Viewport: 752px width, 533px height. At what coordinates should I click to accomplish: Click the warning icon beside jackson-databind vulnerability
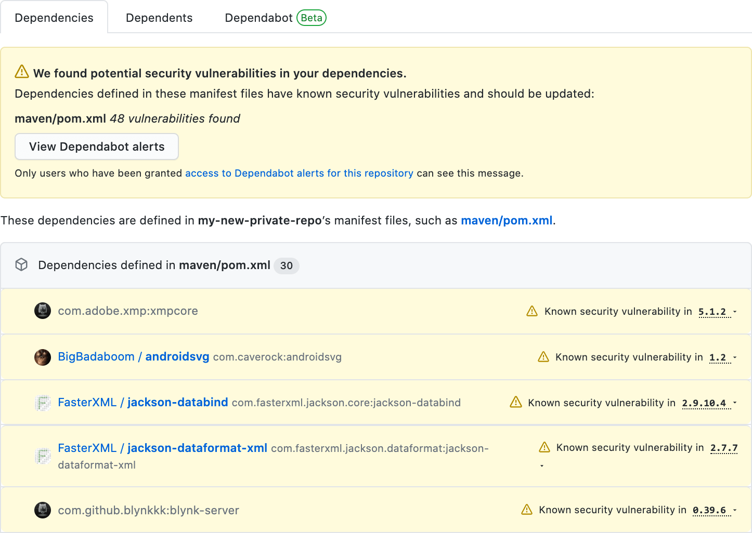tap(515, 402)
